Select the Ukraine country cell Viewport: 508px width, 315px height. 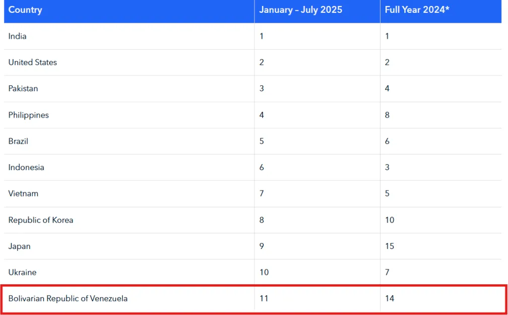click(x=22, y=272)
